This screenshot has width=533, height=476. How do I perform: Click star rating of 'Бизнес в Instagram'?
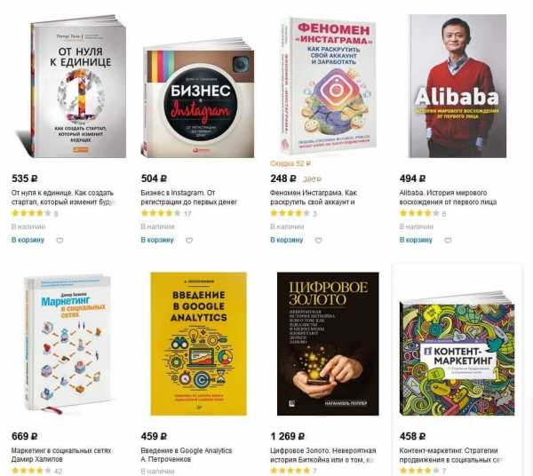point(161,213)
